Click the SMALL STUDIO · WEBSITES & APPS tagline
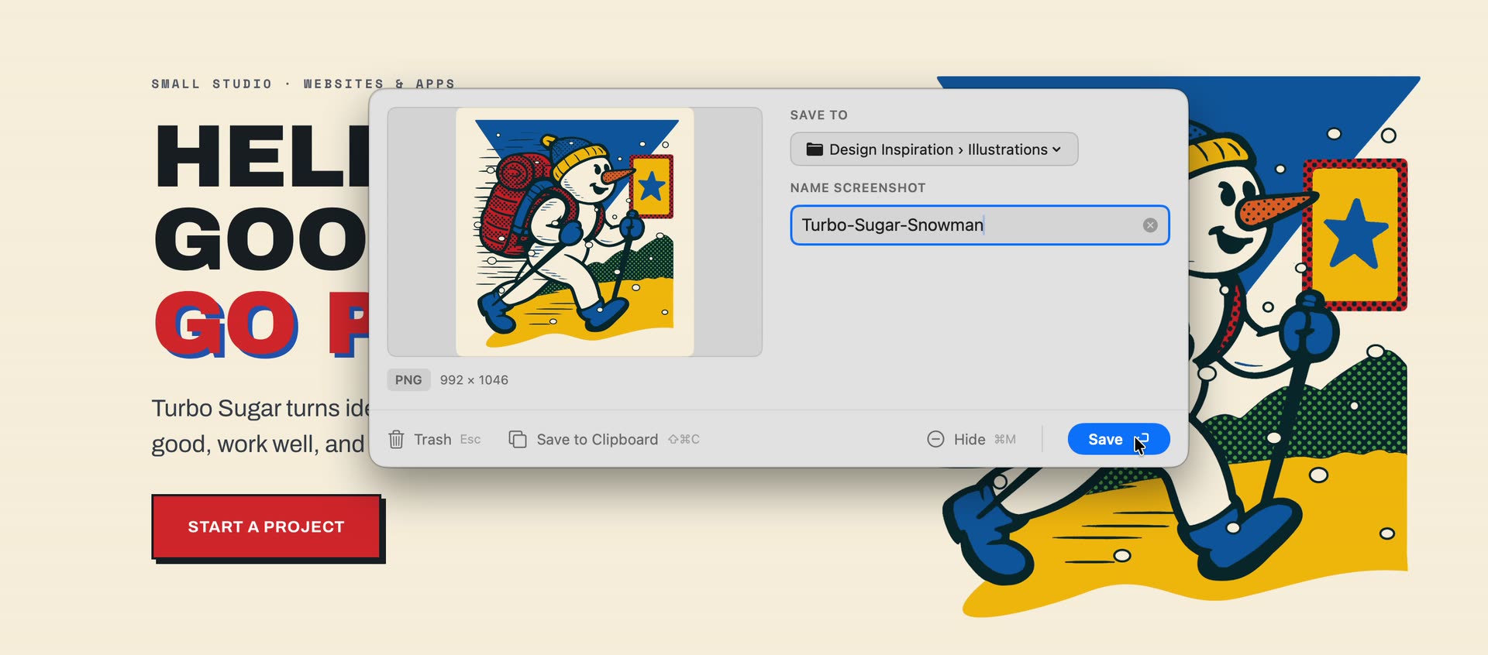The height and width of the screenshot is (655, 1488). 303,84
